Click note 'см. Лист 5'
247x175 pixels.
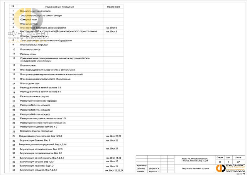click(112, 32)
